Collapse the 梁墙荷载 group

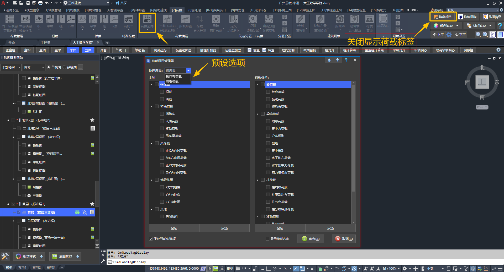click(x=258, y=114)
